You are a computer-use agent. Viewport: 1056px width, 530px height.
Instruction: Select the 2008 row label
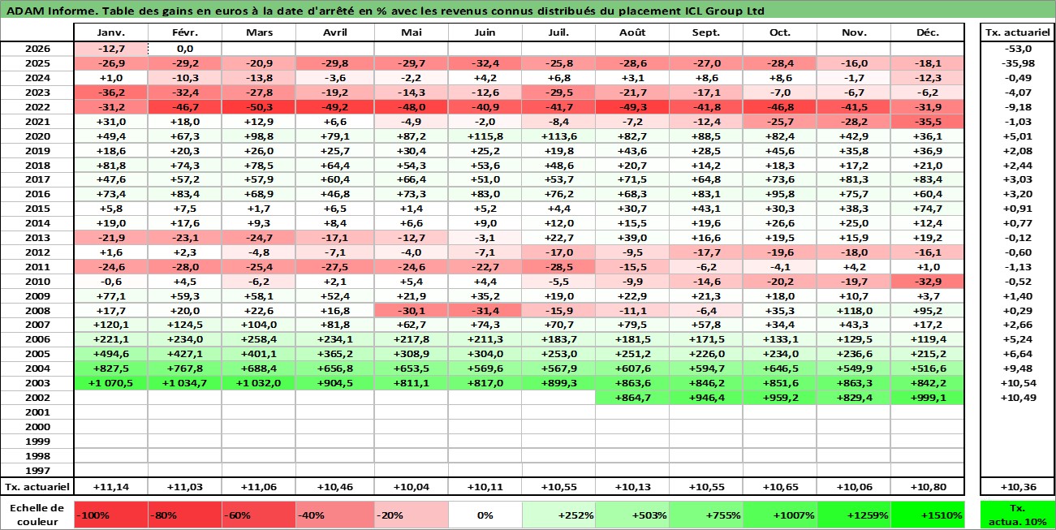[x=37, y=310]
